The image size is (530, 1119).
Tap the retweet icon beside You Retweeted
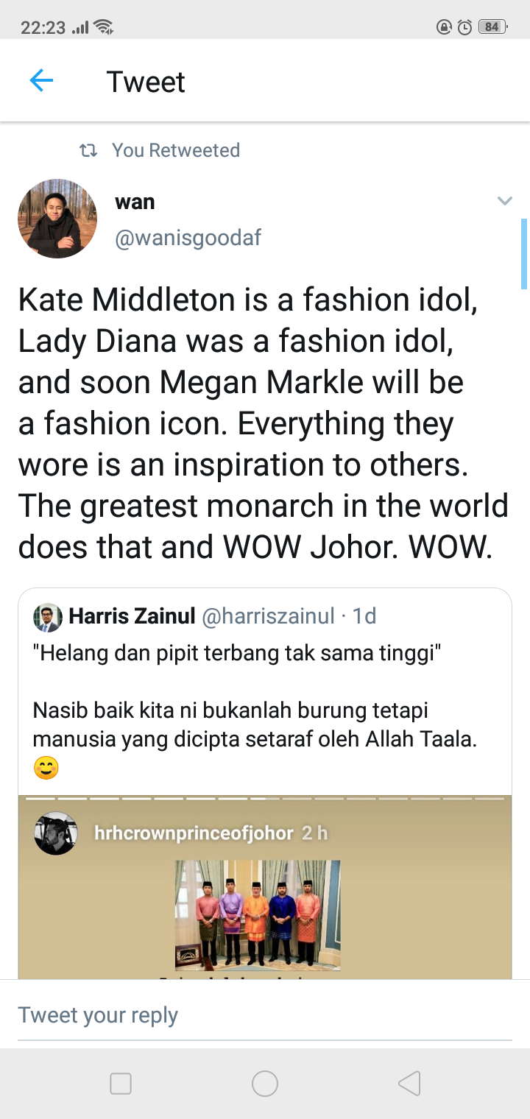coord(88,151)
